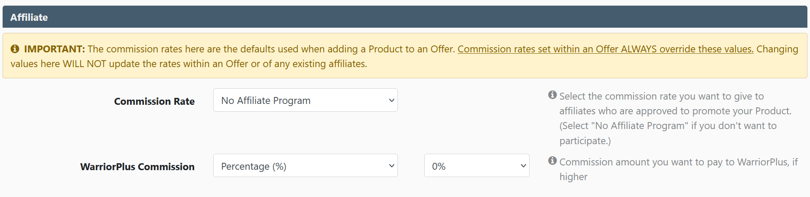This screenshot has width=810, height=197.
Task: Click the bold IMPORTANT text in the warning
Action: [x=54, y=49]
